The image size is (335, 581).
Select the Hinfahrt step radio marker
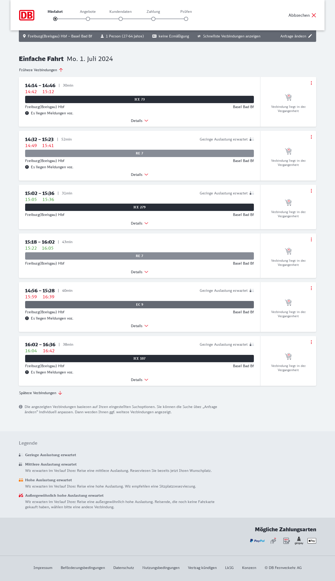pos(55,19)
